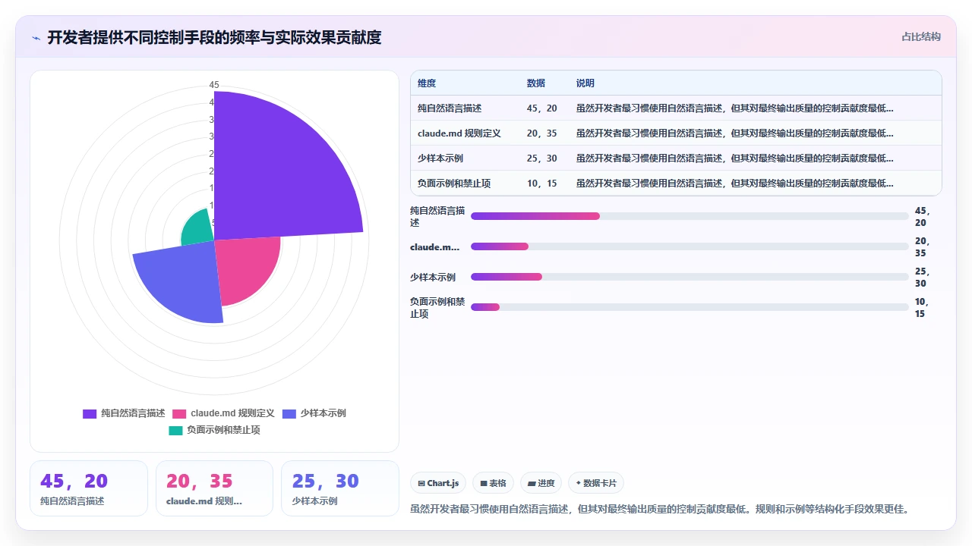
Task: Select the 少样本示例 table cell
Action: point(440,158)
